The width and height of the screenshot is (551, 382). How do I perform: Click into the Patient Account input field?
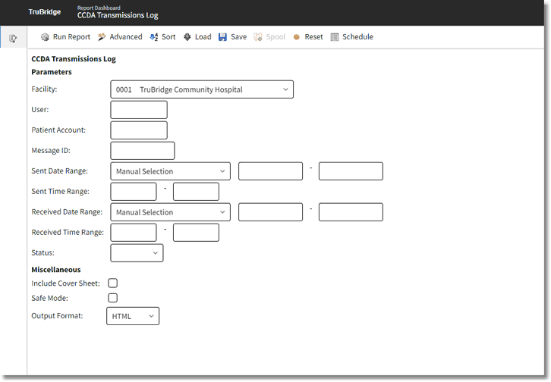pyautogui.click(x=139, y=130)
